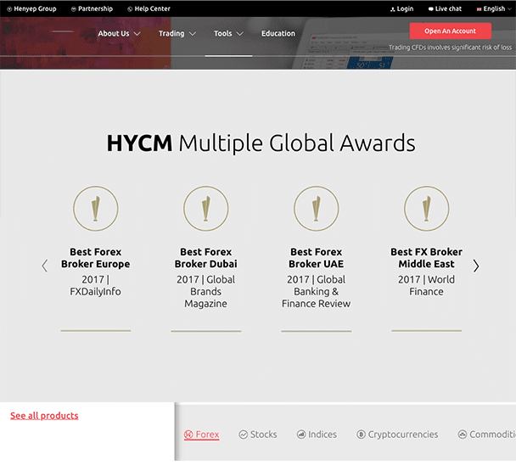Open the English language dropdown arrow
The height and width of the screenshot is (471, 516).
click(x=510, y=9)
